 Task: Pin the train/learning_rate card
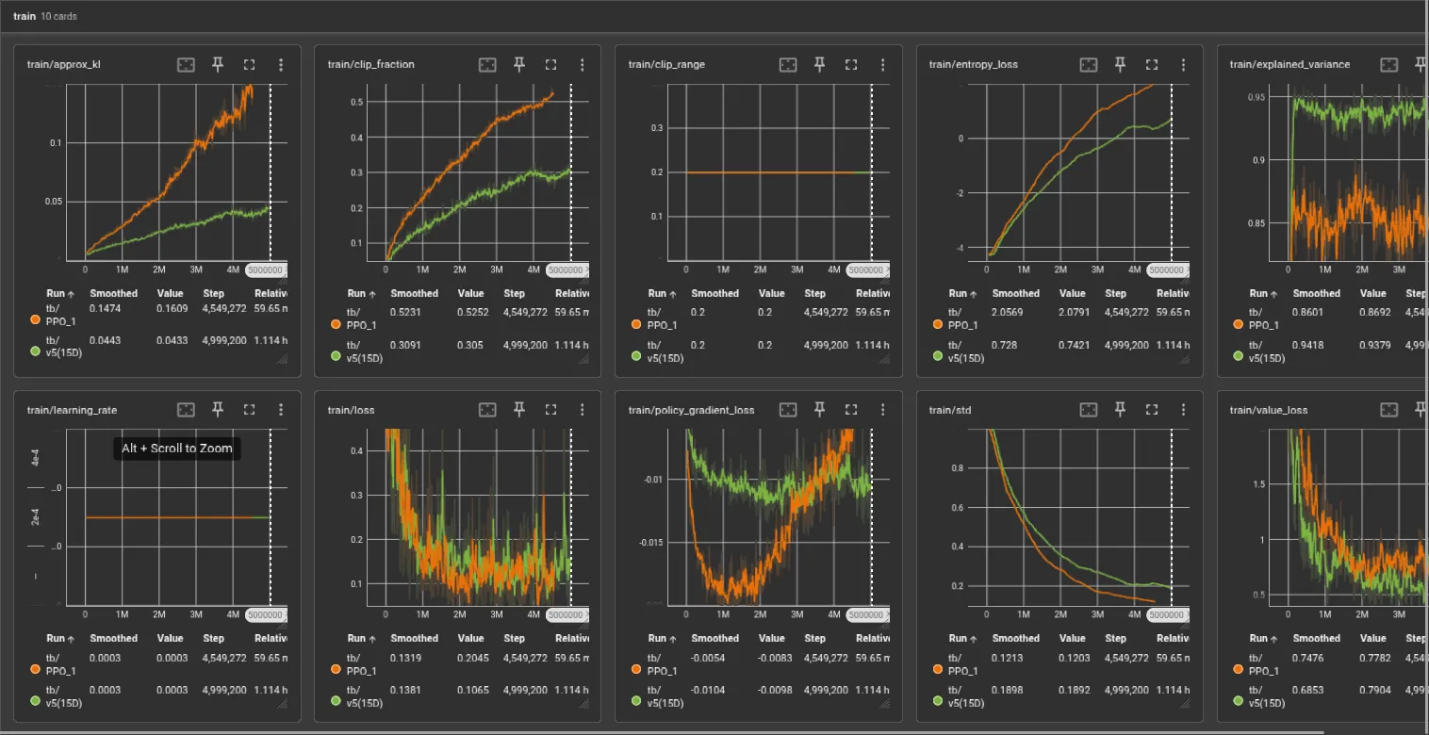point(218,410)
